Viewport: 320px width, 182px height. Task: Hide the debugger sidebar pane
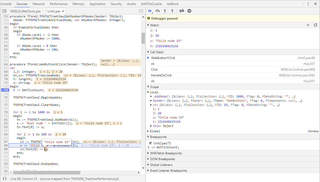point(141,11)
